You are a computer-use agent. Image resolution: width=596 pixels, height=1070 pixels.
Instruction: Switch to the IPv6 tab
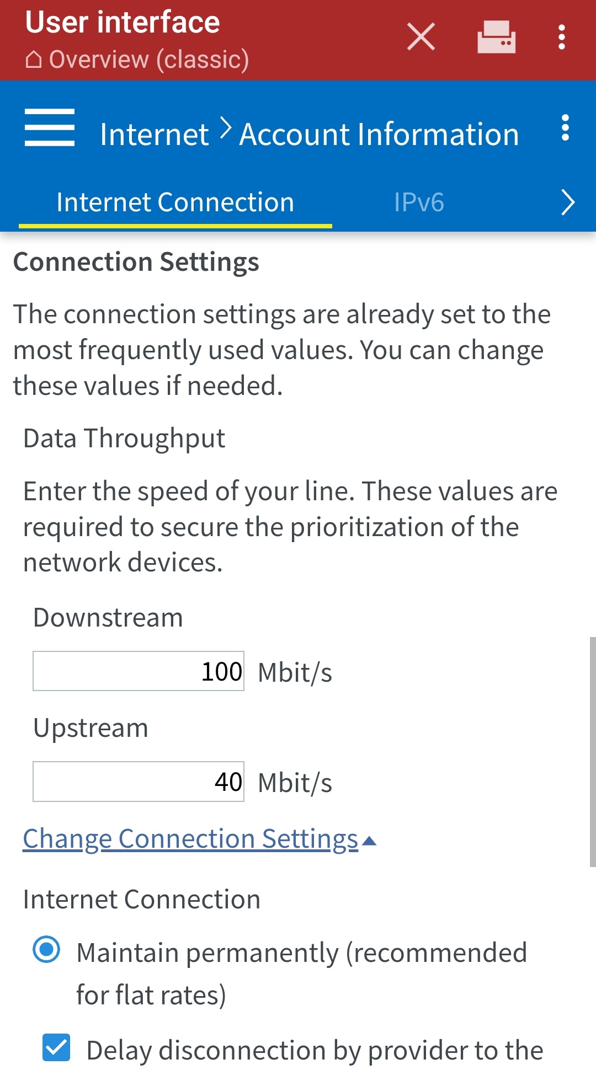coord(419,202)
